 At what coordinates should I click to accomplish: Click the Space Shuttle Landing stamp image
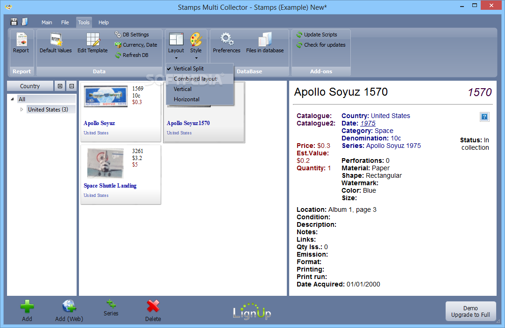(x=105, y=163)
